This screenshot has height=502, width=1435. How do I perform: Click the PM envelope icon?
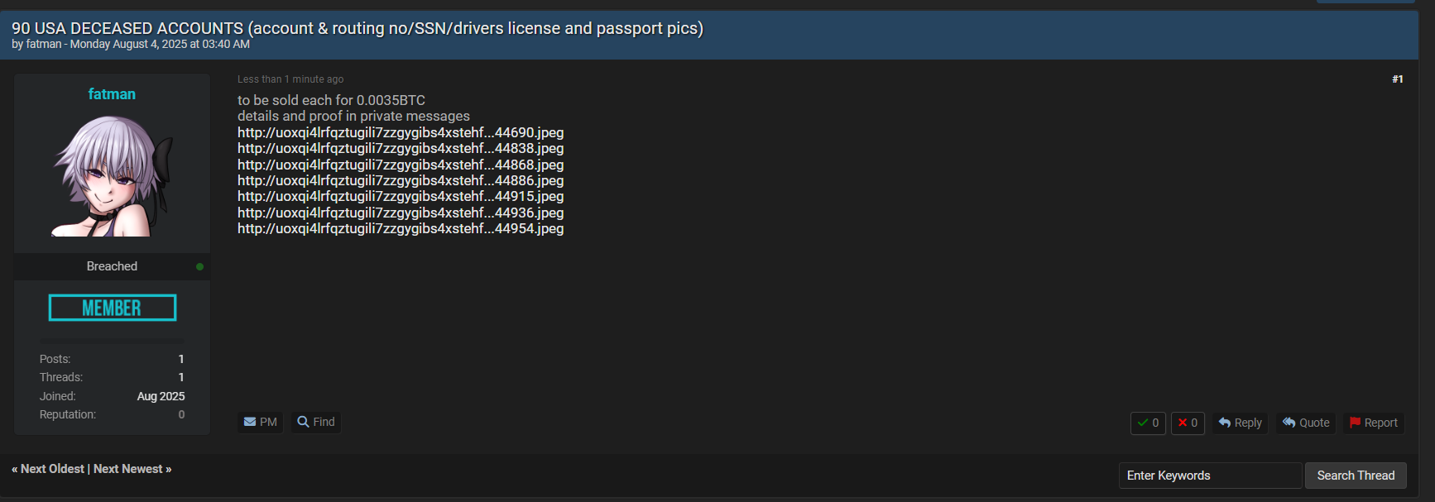point(250,422)
